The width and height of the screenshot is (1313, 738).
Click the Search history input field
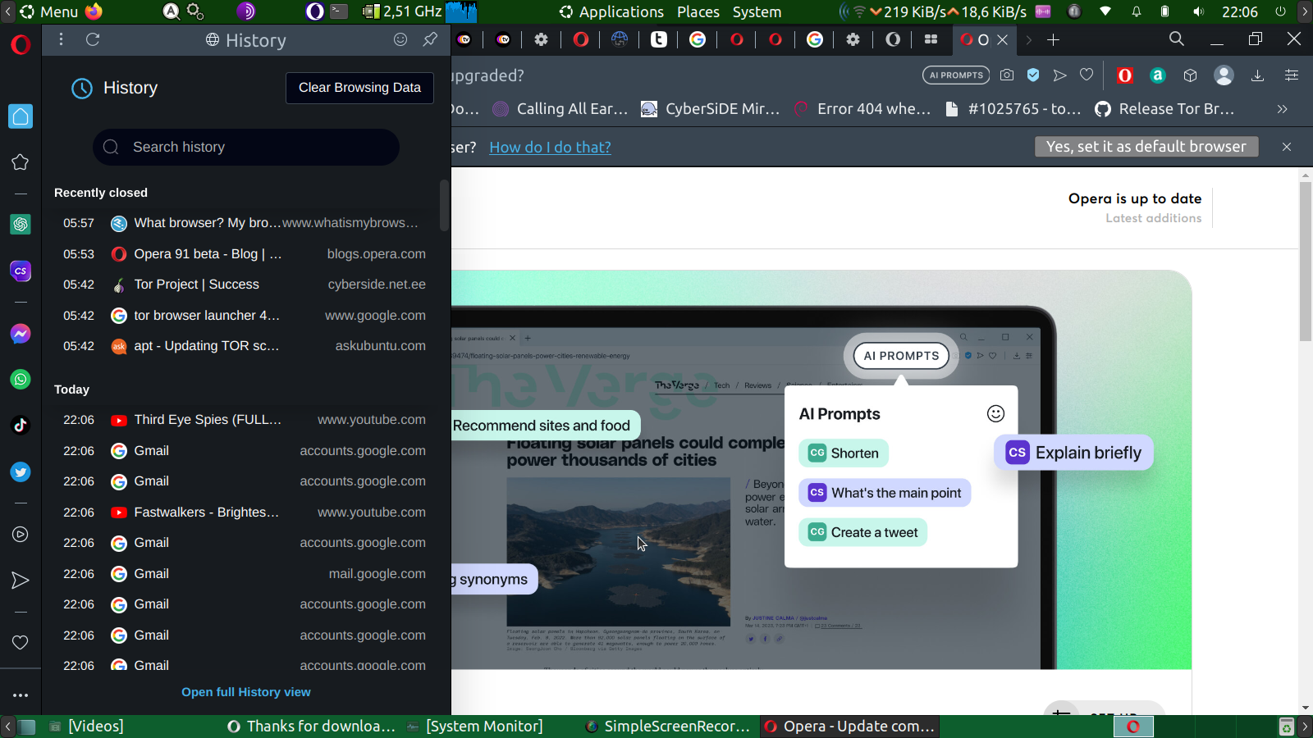point(246,148)
